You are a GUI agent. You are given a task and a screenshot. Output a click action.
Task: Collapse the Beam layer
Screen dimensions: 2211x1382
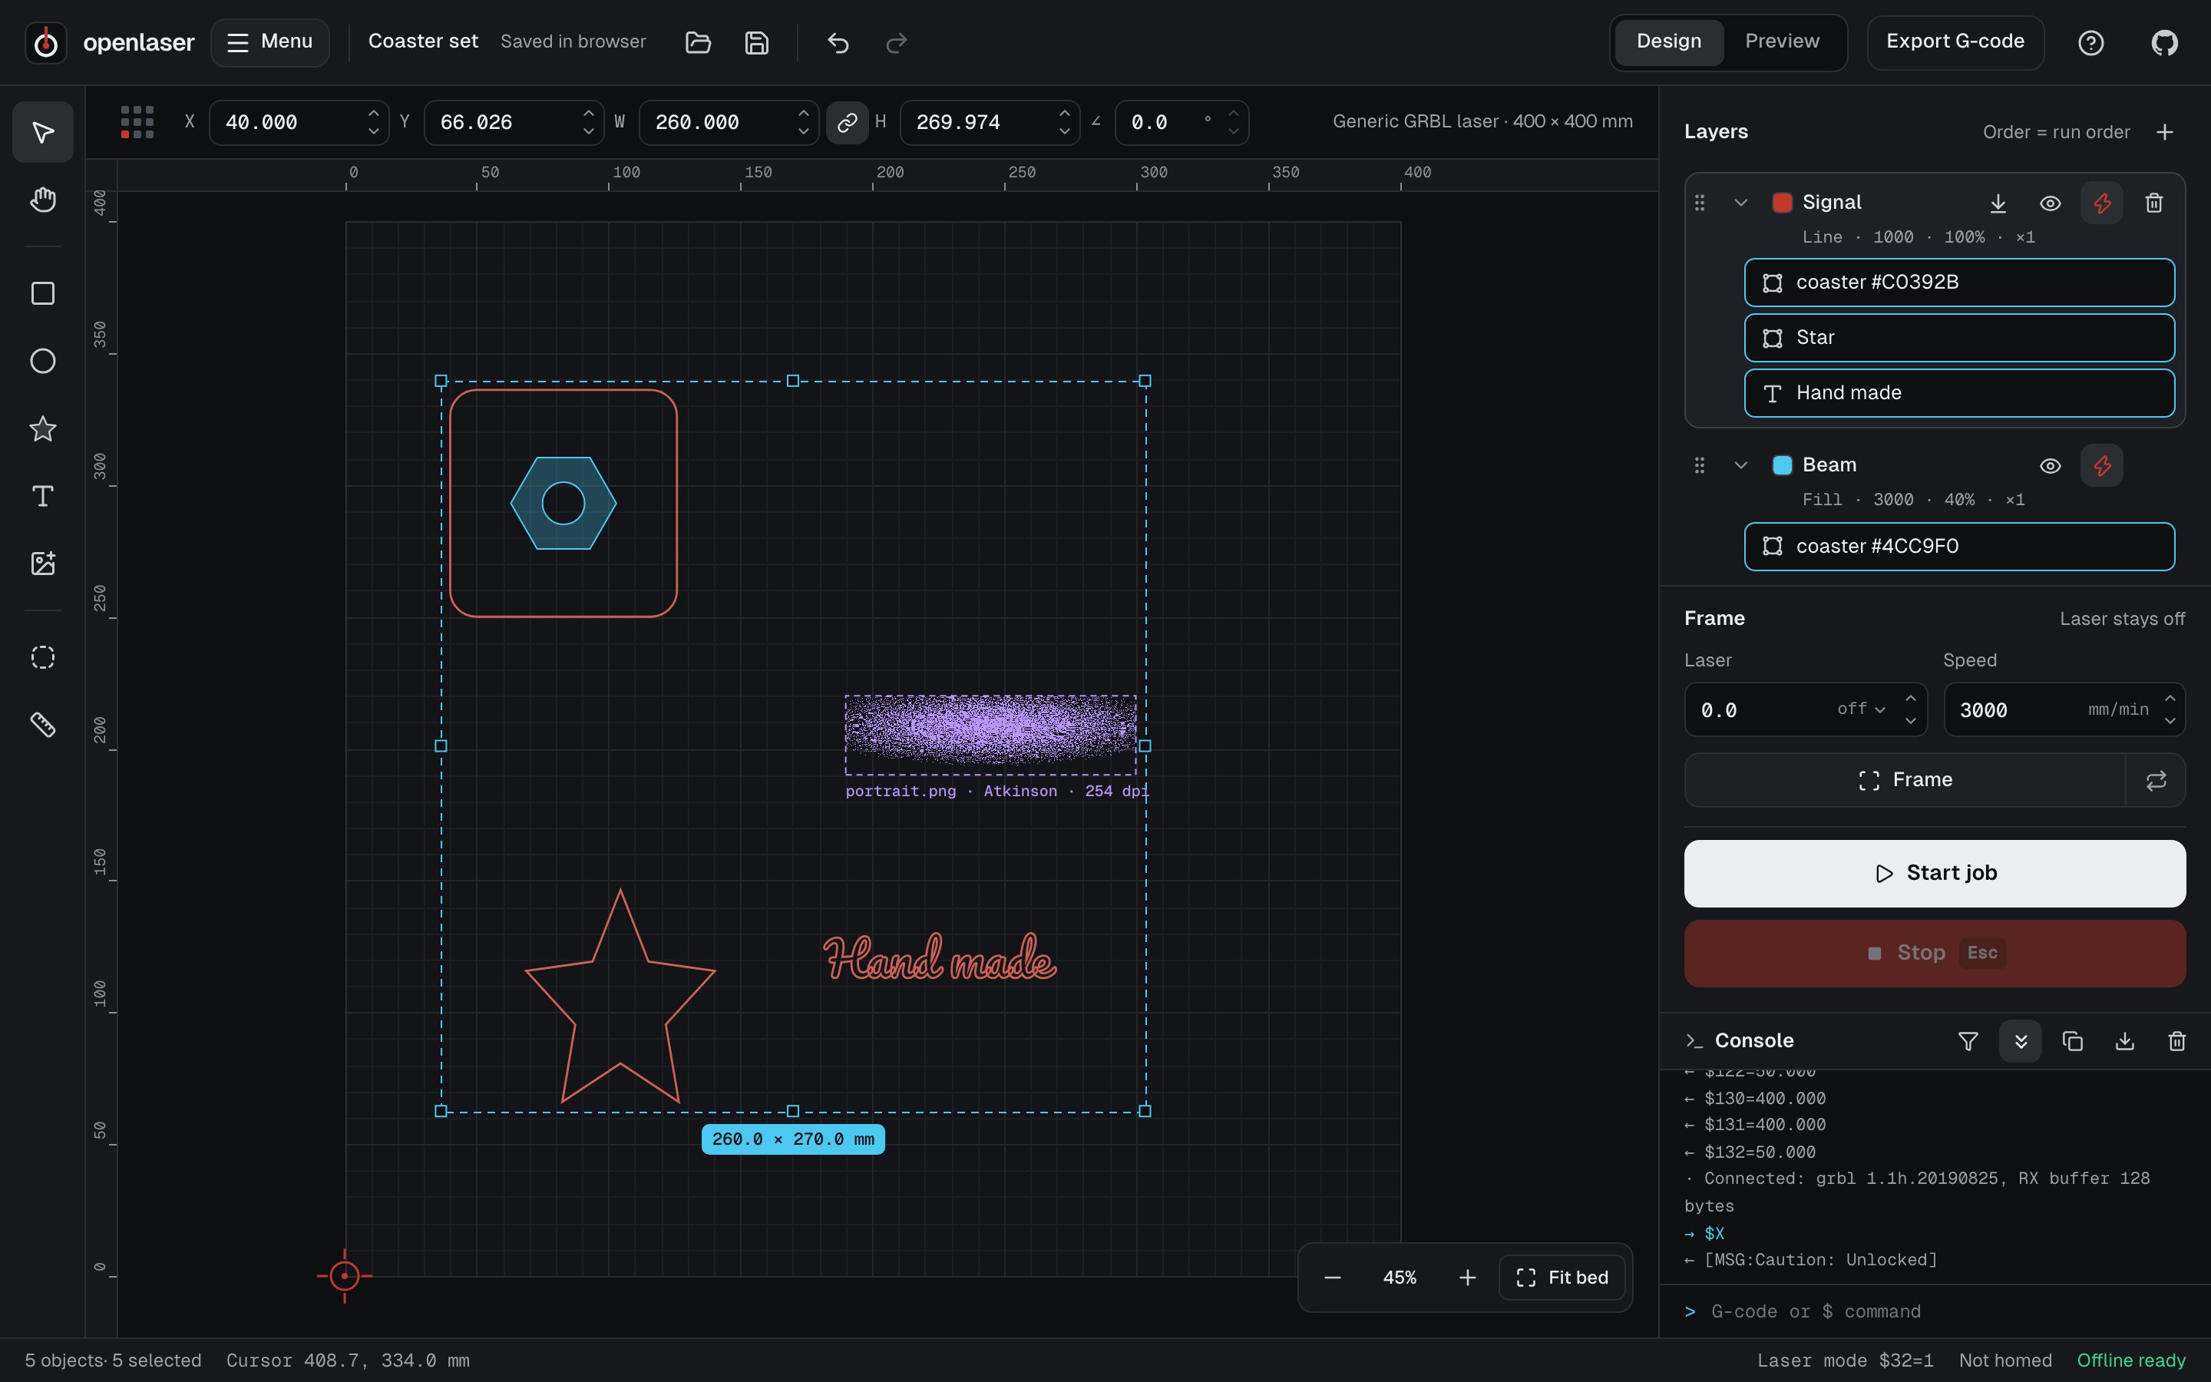(x=1740, y=465)
